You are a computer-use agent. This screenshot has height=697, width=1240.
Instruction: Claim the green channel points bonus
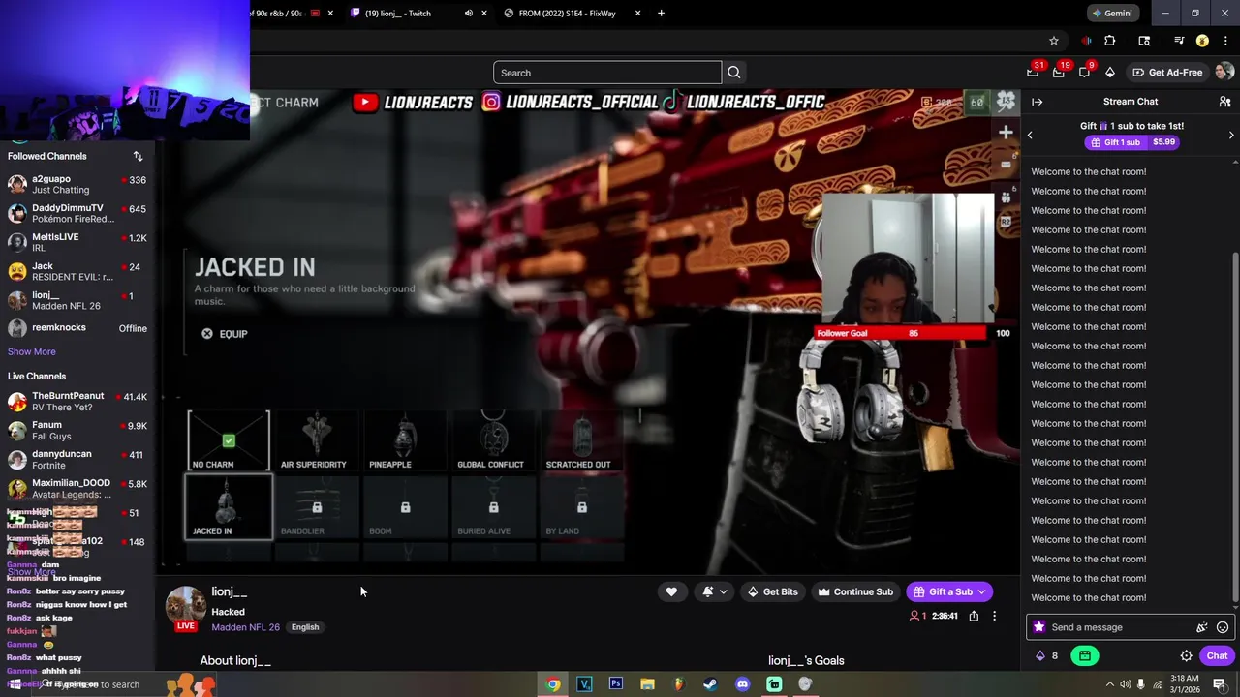(1085, 655)
